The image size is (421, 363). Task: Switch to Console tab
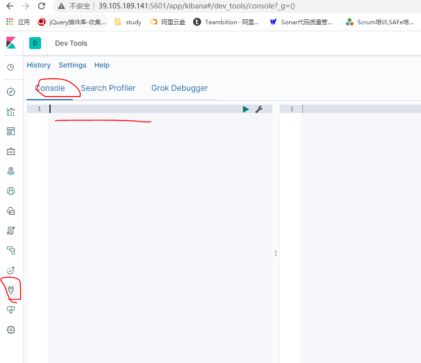pyautogui.click(x=50, y=88)
